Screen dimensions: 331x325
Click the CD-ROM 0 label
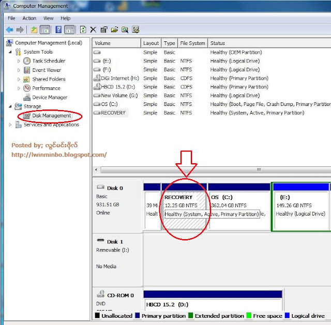coord(121,296)
